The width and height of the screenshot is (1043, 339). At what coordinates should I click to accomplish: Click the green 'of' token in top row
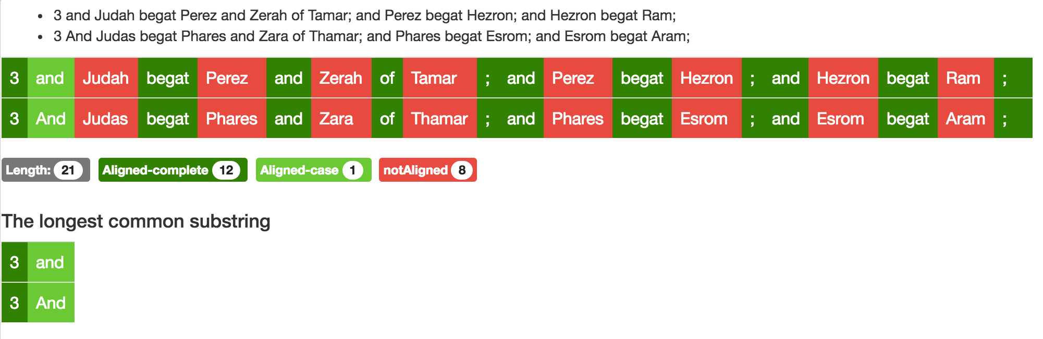coord(387,78)
